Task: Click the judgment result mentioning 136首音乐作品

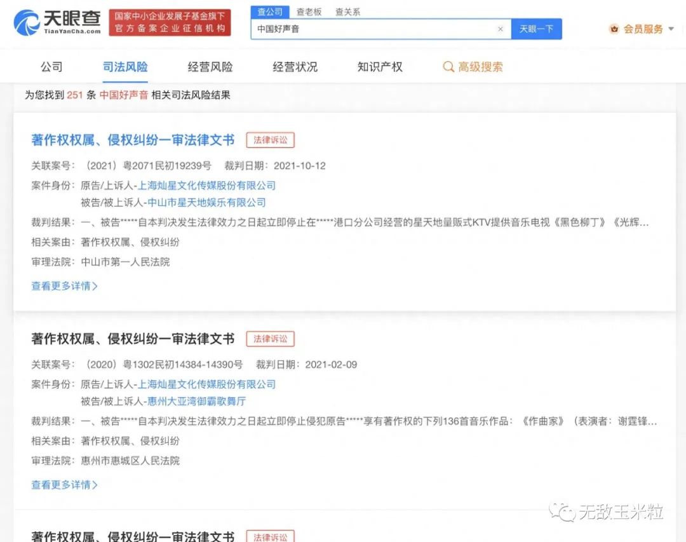Action: (x=369, y=421)
